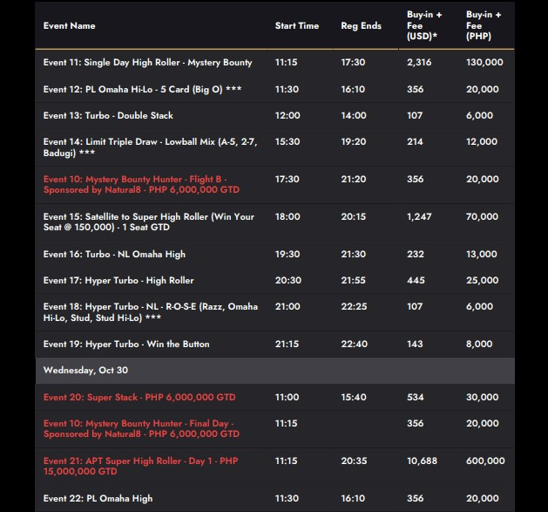Screen dimensions: 548x512
Task: Select Event 11 Single Day High Roller row
Action: tap(148, 63)
